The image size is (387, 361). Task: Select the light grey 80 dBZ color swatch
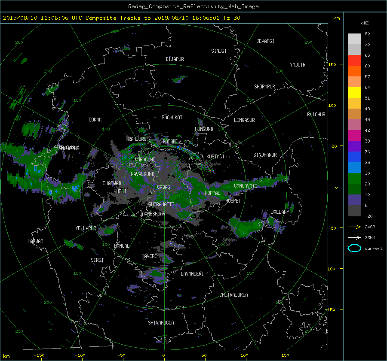(x=354, y=39)
